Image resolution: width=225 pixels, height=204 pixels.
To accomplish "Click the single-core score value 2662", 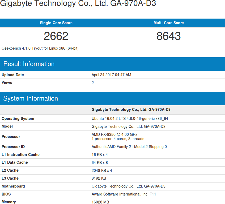I will (x=56, y=36).
